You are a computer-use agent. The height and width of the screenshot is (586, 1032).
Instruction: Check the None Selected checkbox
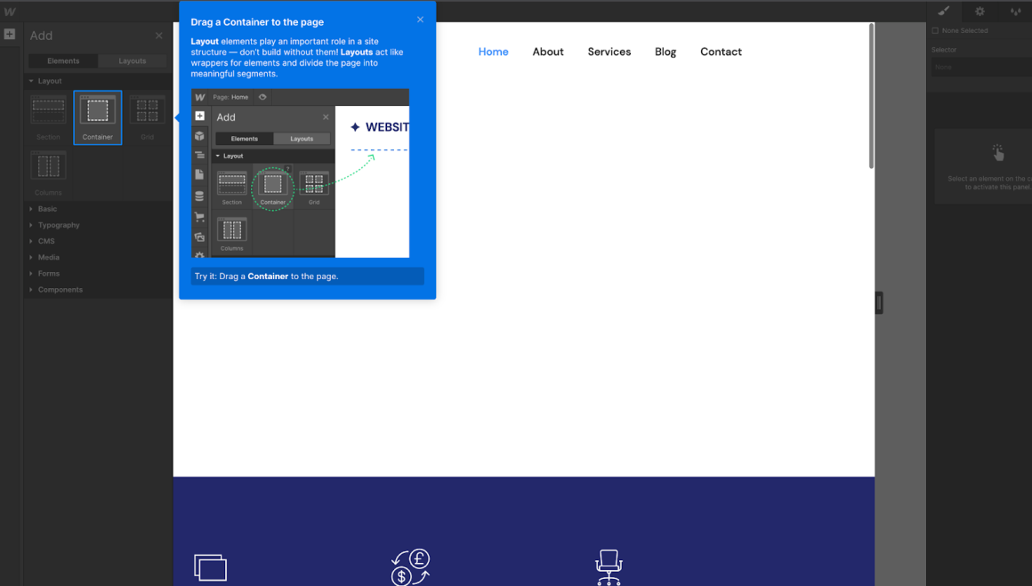point(934,29)
